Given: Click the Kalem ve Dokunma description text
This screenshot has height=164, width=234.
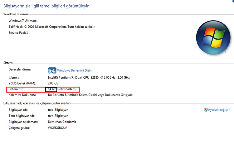Looking at the screenshot, I should [90, 95].
